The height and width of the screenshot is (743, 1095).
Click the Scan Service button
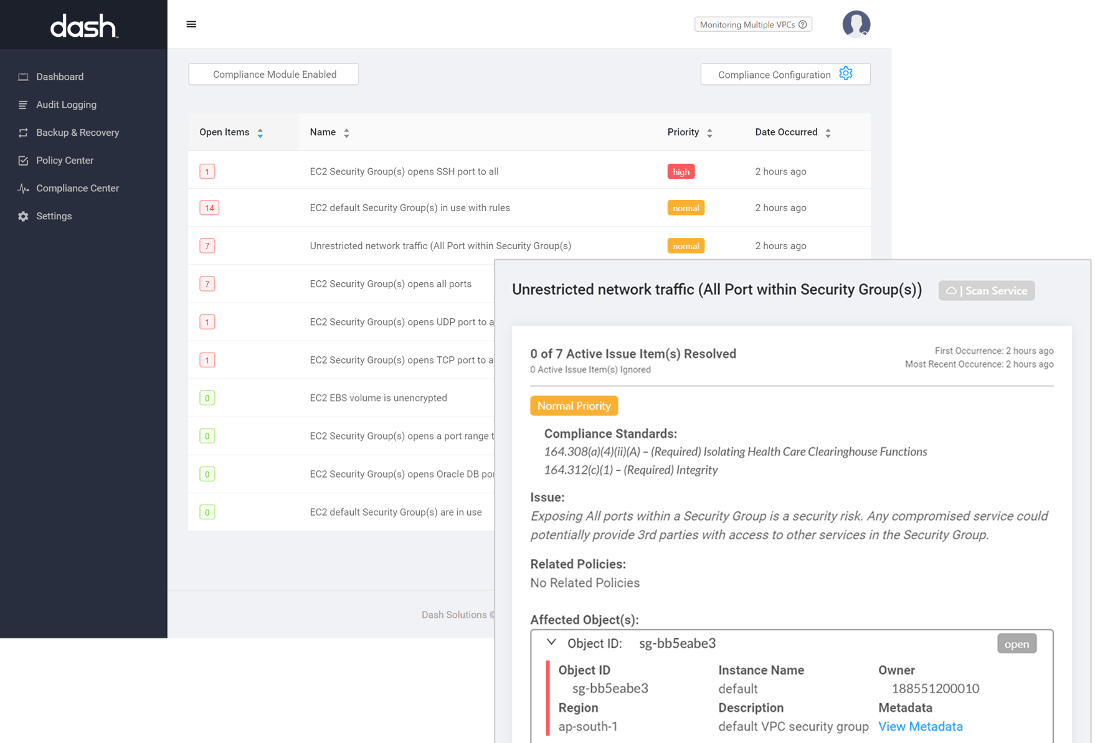click(x=986, y=291)
